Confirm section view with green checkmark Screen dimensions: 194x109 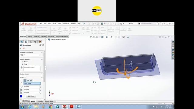(x=21, y=48)
